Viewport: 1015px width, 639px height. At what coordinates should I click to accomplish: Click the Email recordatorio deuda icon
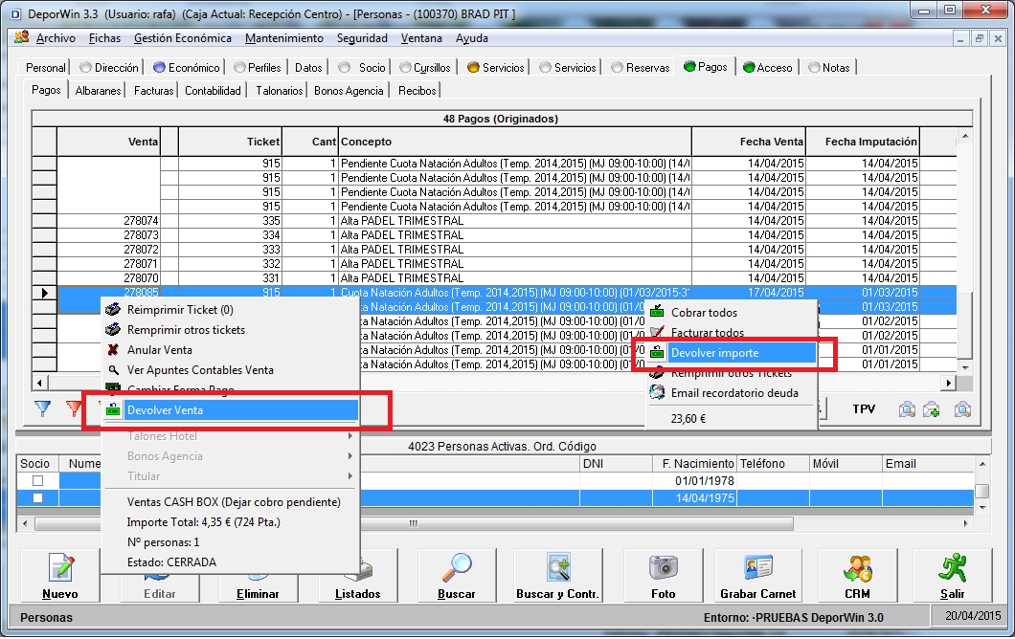click(x=657, y=392)
